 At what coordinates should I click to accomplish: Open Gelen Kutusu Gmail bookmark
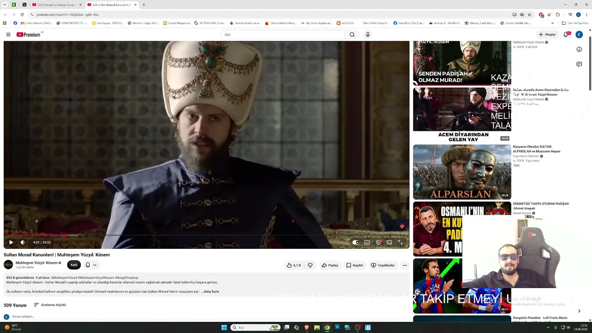[x=37, y=23]
